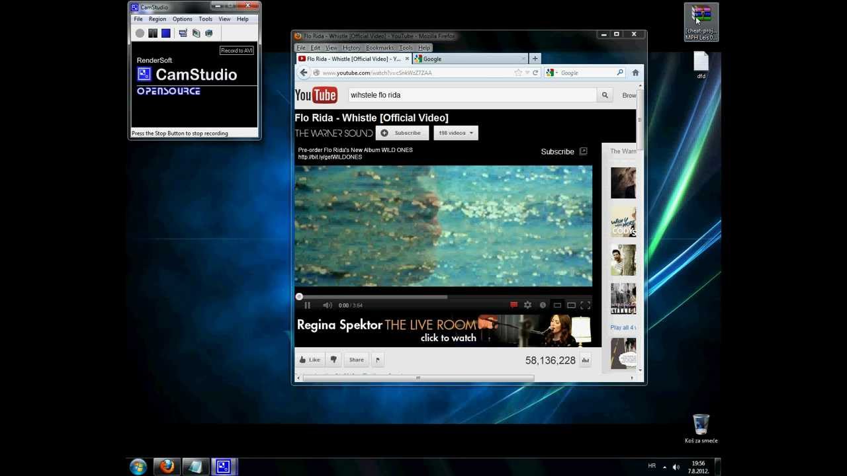Click the grey Record button in CamStudio
This screenshot has height=476, width=847.
(x=140, y=33)
